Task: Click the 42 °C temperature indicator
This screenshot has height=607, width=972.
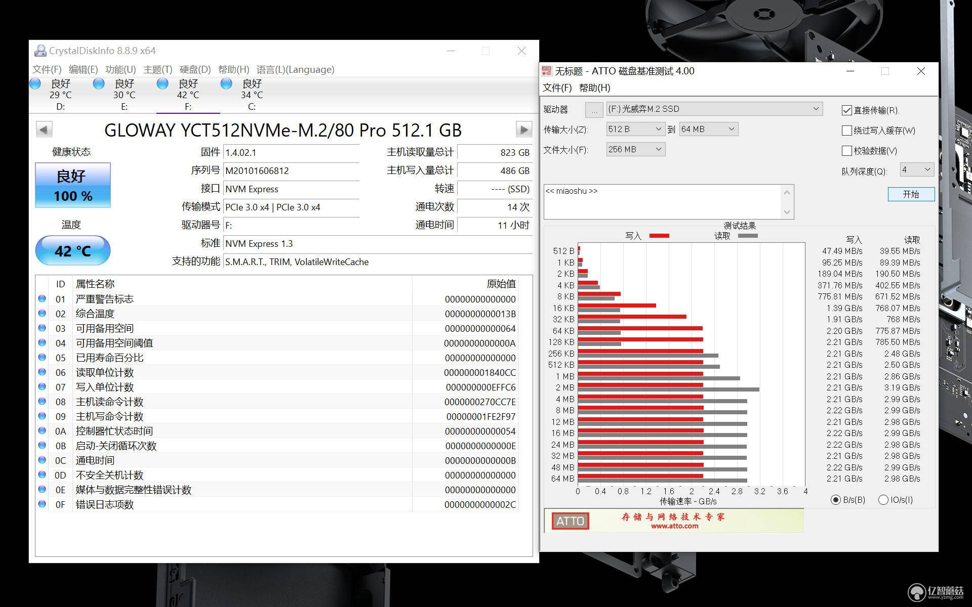Action: click(x=73, y=250)
